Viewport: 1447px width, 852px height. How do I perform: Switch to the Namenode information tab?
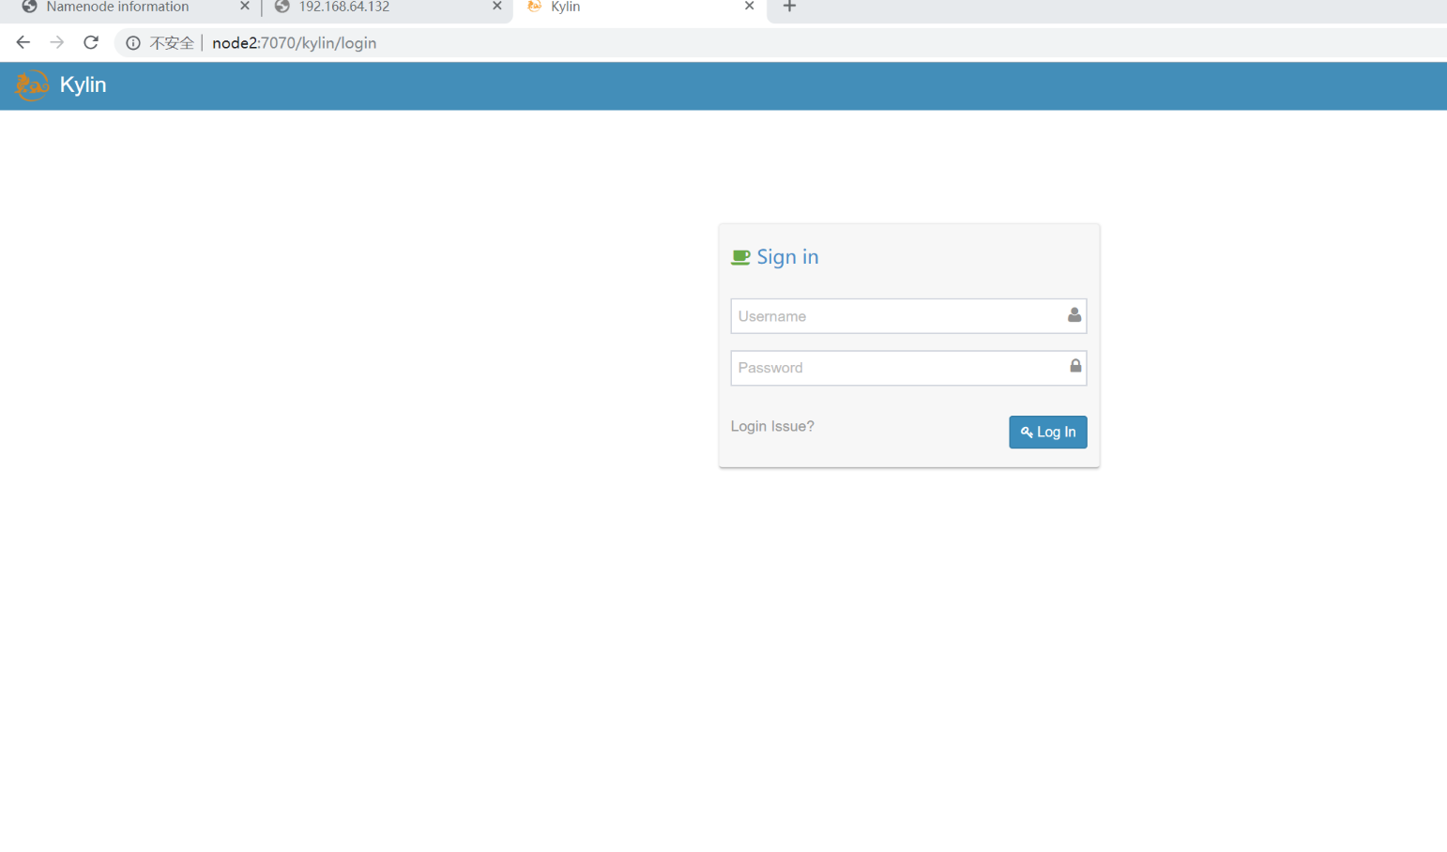coord(135,8)
